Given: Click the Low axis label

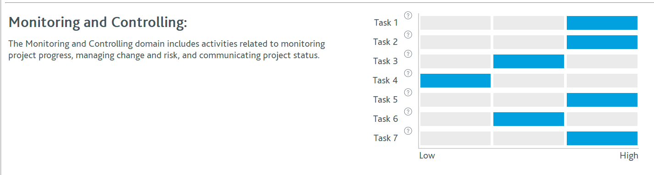Looking at the screenshot, I should [427, 156].
